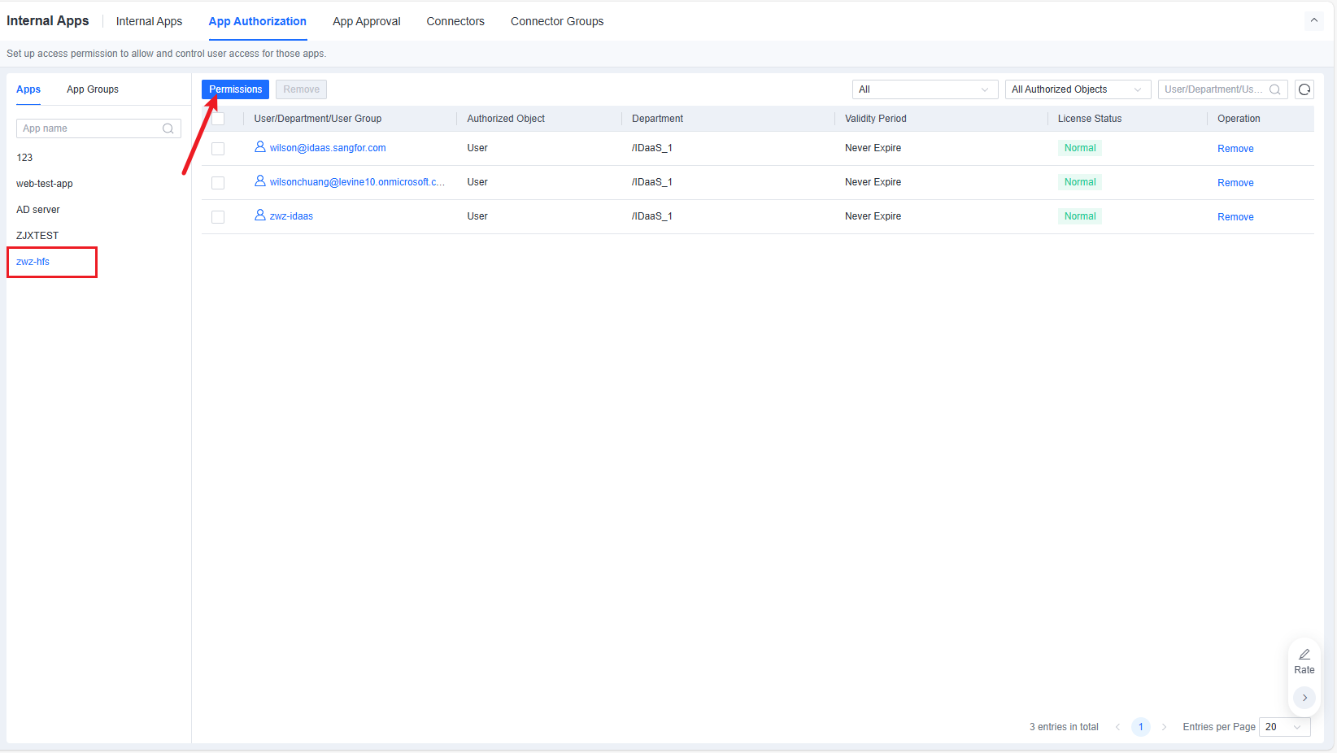Open the Connector Groups tab
This screenshot has height=753, width=1337.
tap(557, 21)
